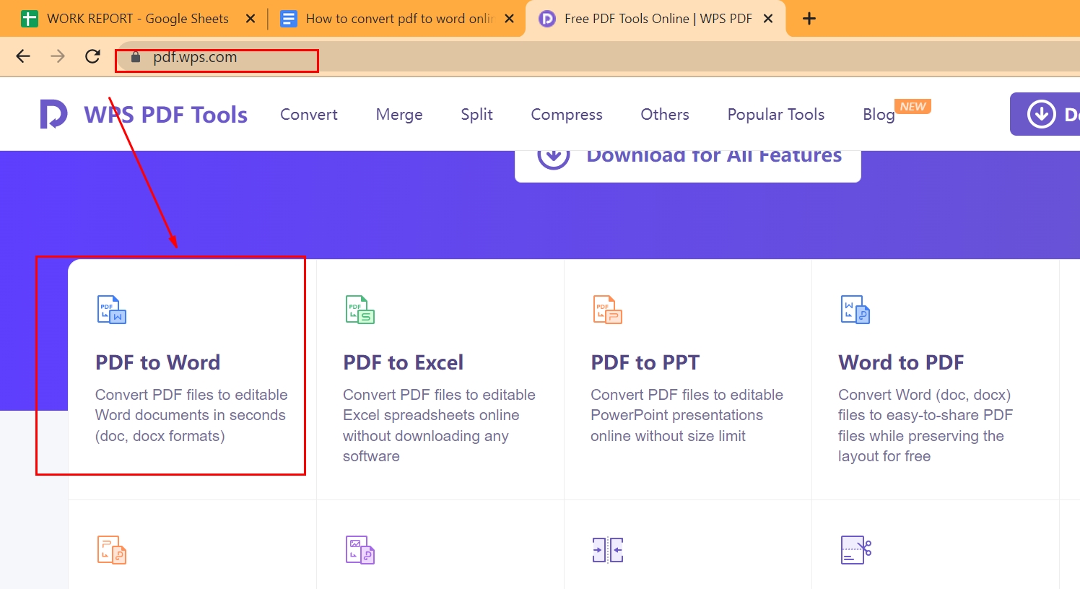This screenshot has height=589, width=1080.
Task: Click the Split navigation item
Action: 476,114
